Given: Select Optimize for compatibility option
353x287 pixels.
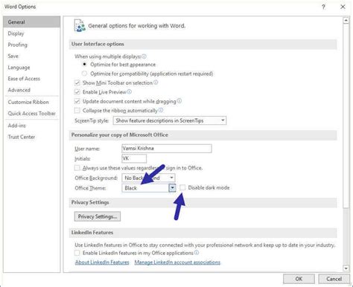Looking at the screenshot, I should [x=85, y=74].
